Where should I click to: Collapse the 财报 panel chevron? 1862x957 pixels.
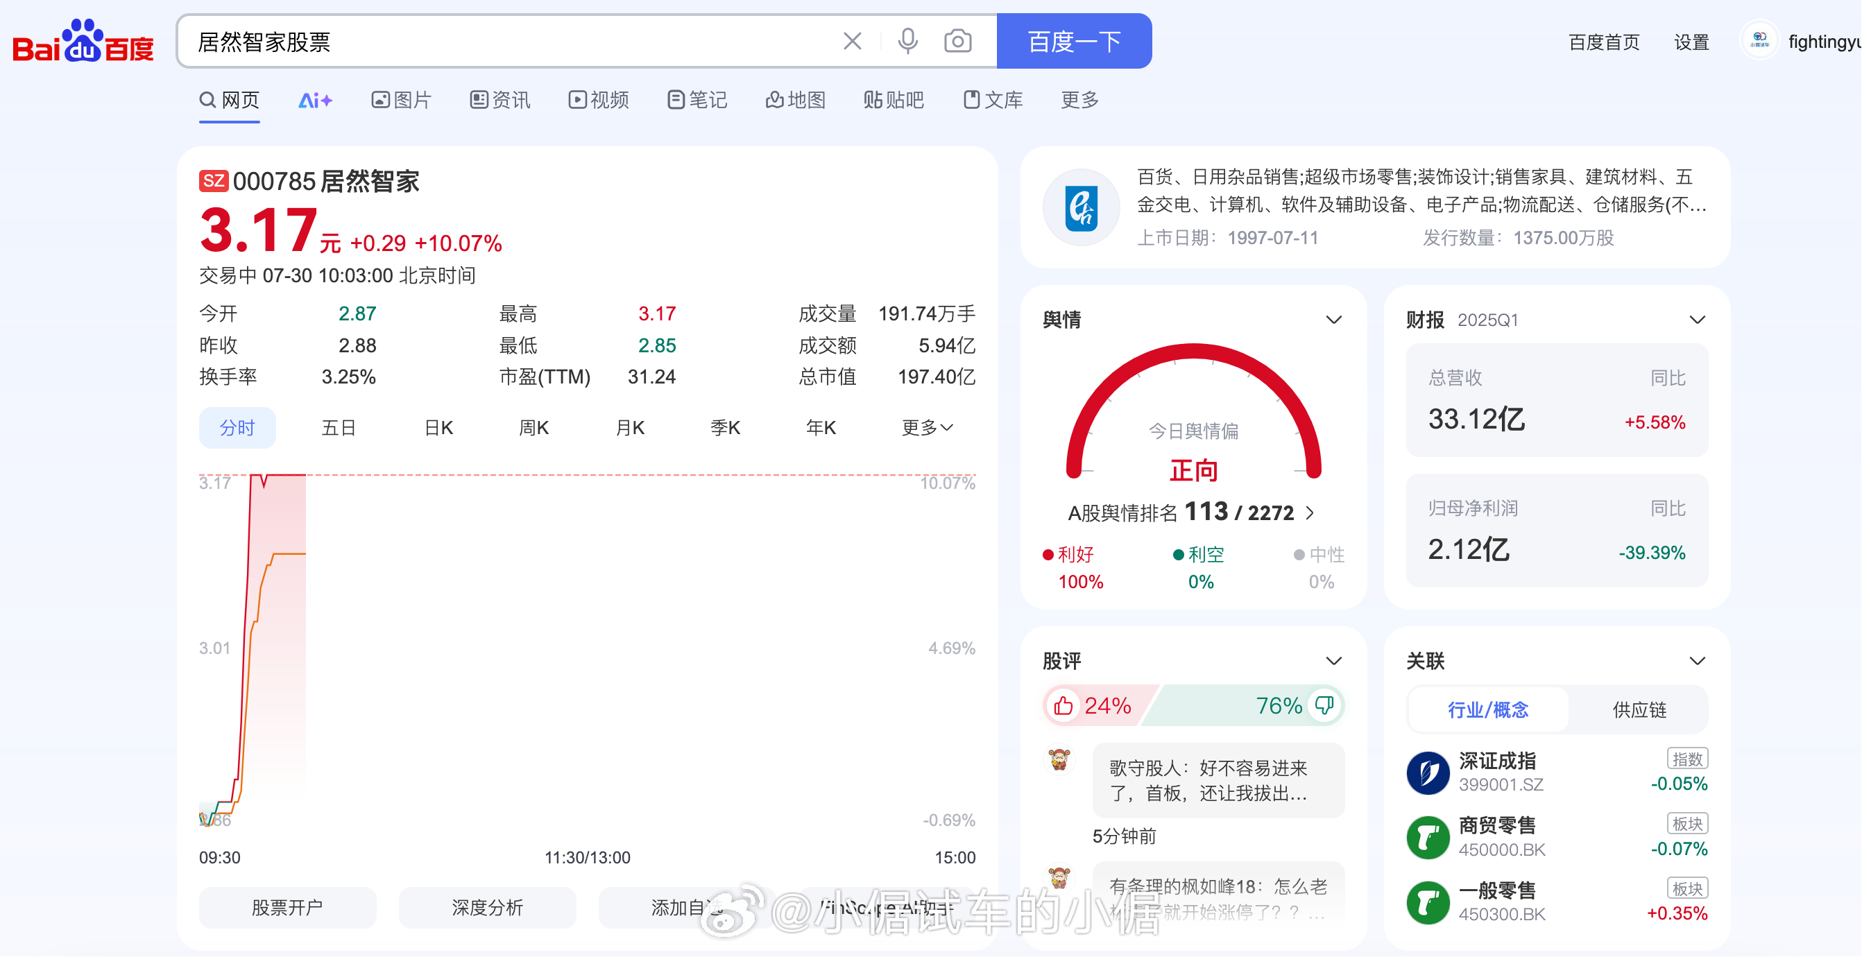tap(1696, 320)
